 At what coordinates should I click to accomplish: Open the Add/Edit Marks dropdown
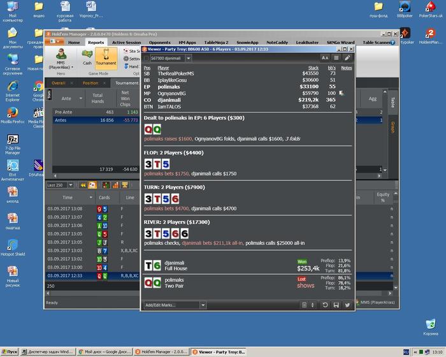203,305
